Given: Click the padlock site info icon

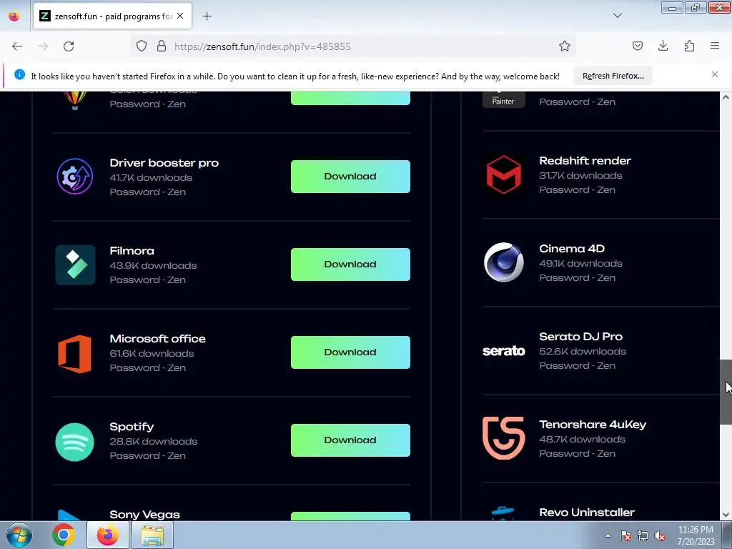Looking at the screenshot, I should tap(162, 46).
